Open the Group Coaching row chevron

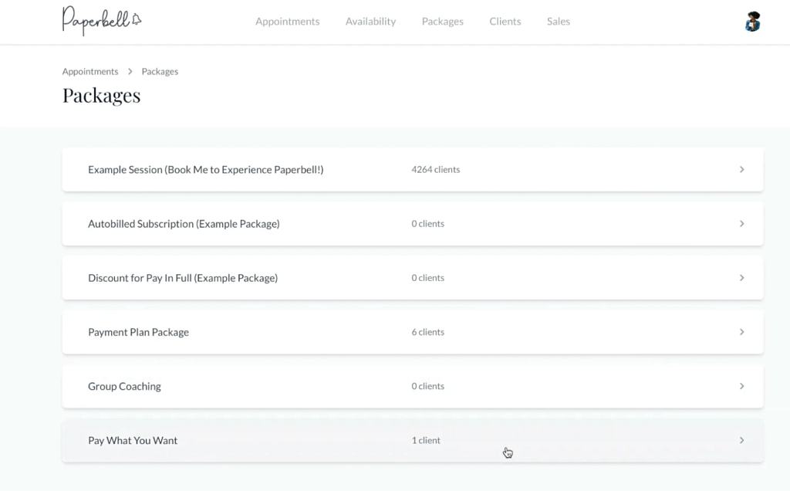(741, 386)
